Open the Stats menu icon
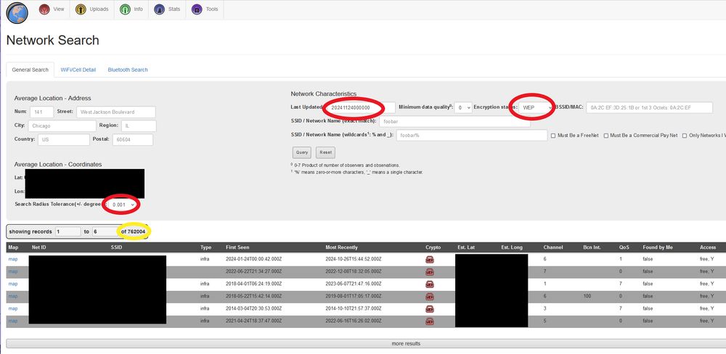 pyautogui.click(x=160, y=9)
